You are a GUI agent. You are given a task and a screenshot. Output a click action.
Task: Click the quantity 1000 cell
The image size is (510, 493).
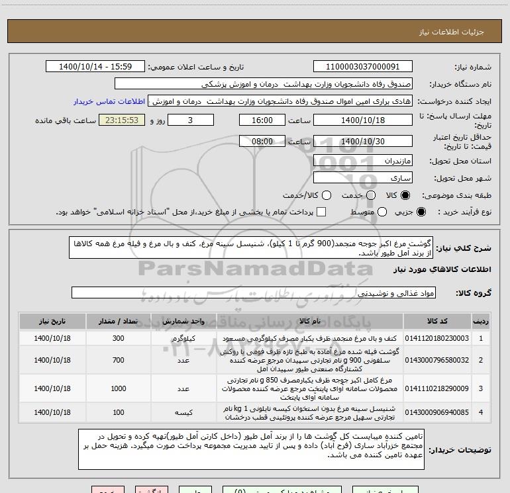(x=119, y=388)
